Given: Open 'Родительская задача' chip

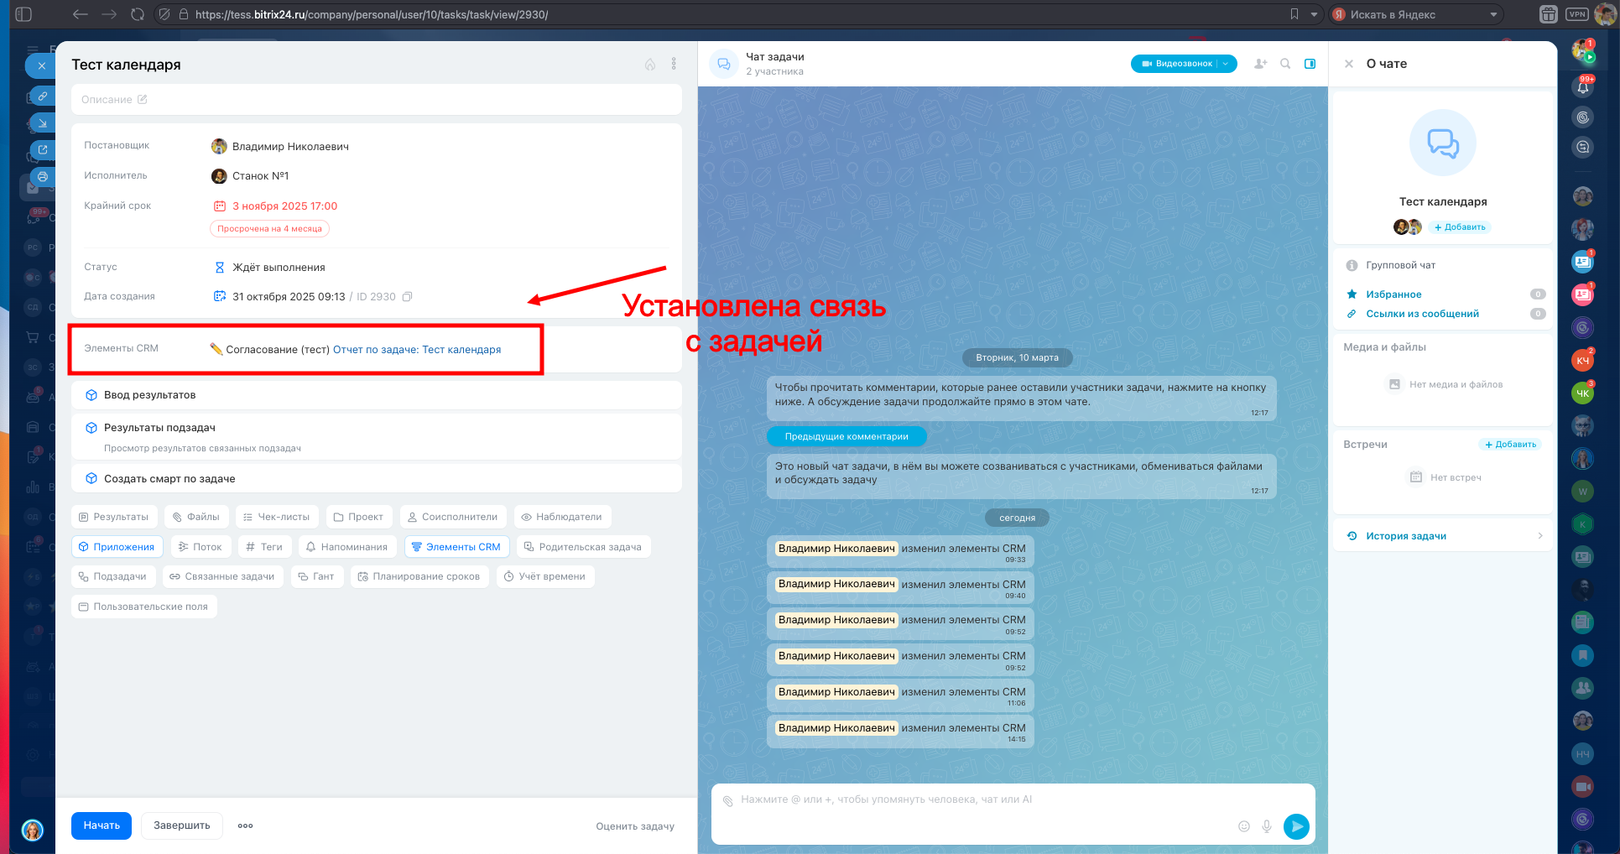Looking at the screenshot, I should point(583,547).
